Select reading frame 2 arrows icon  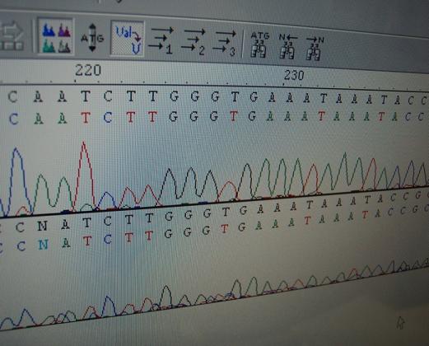194,41
